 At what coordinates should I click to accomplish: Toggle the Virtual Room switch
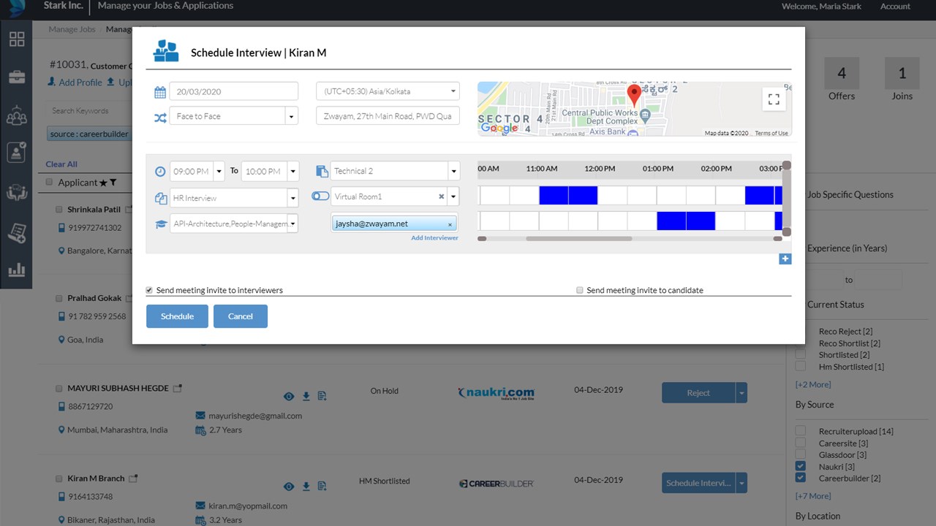(320, 197)
